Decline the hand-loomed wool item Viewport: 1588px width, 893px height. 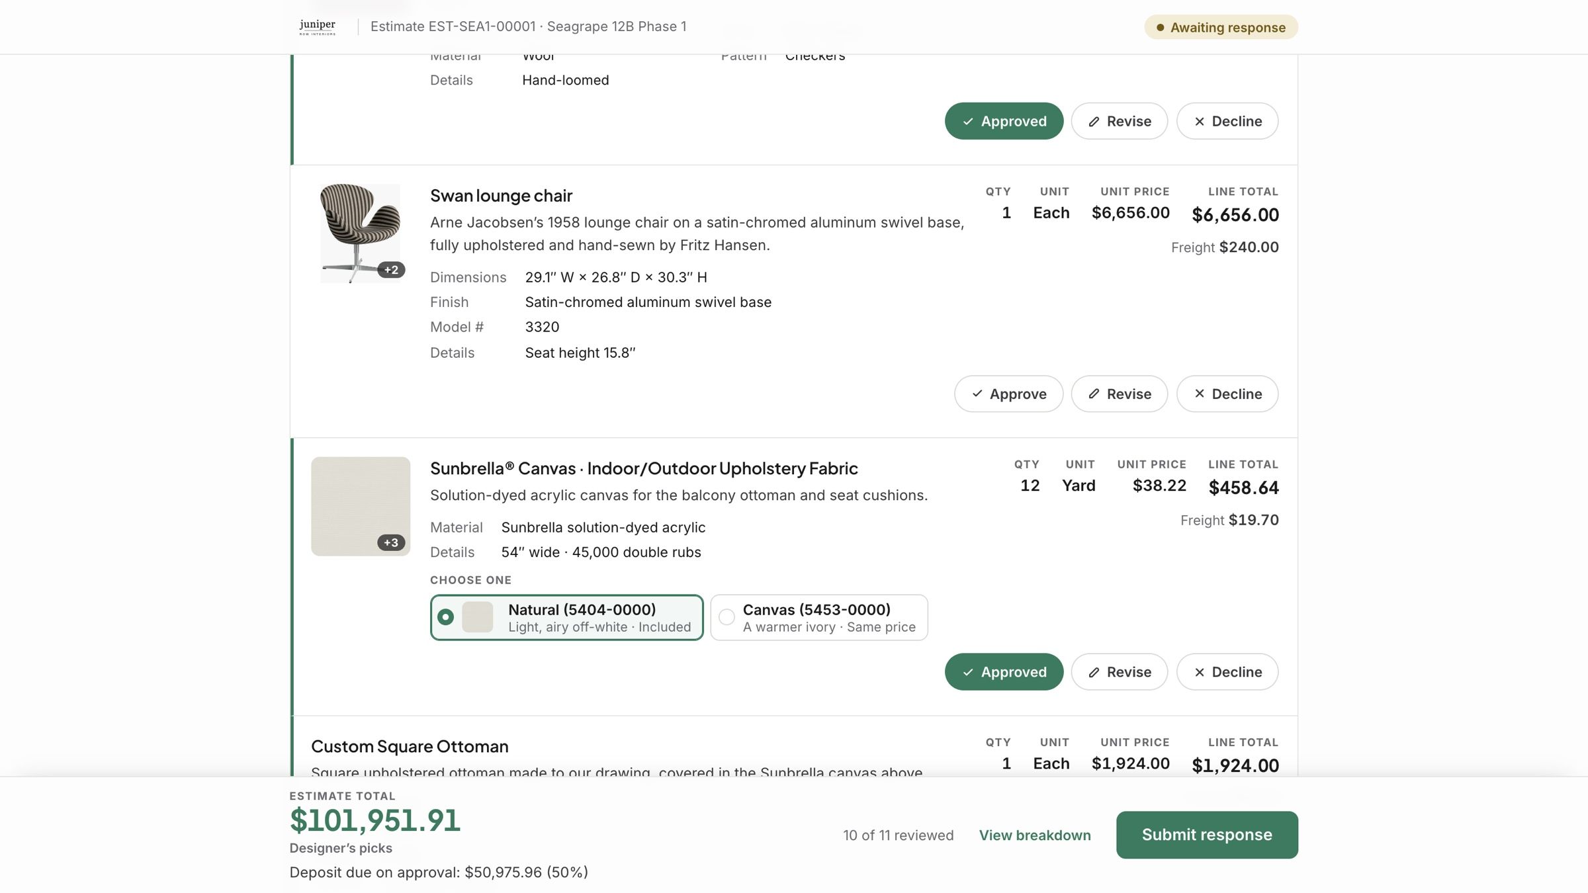pos(1227,121)
